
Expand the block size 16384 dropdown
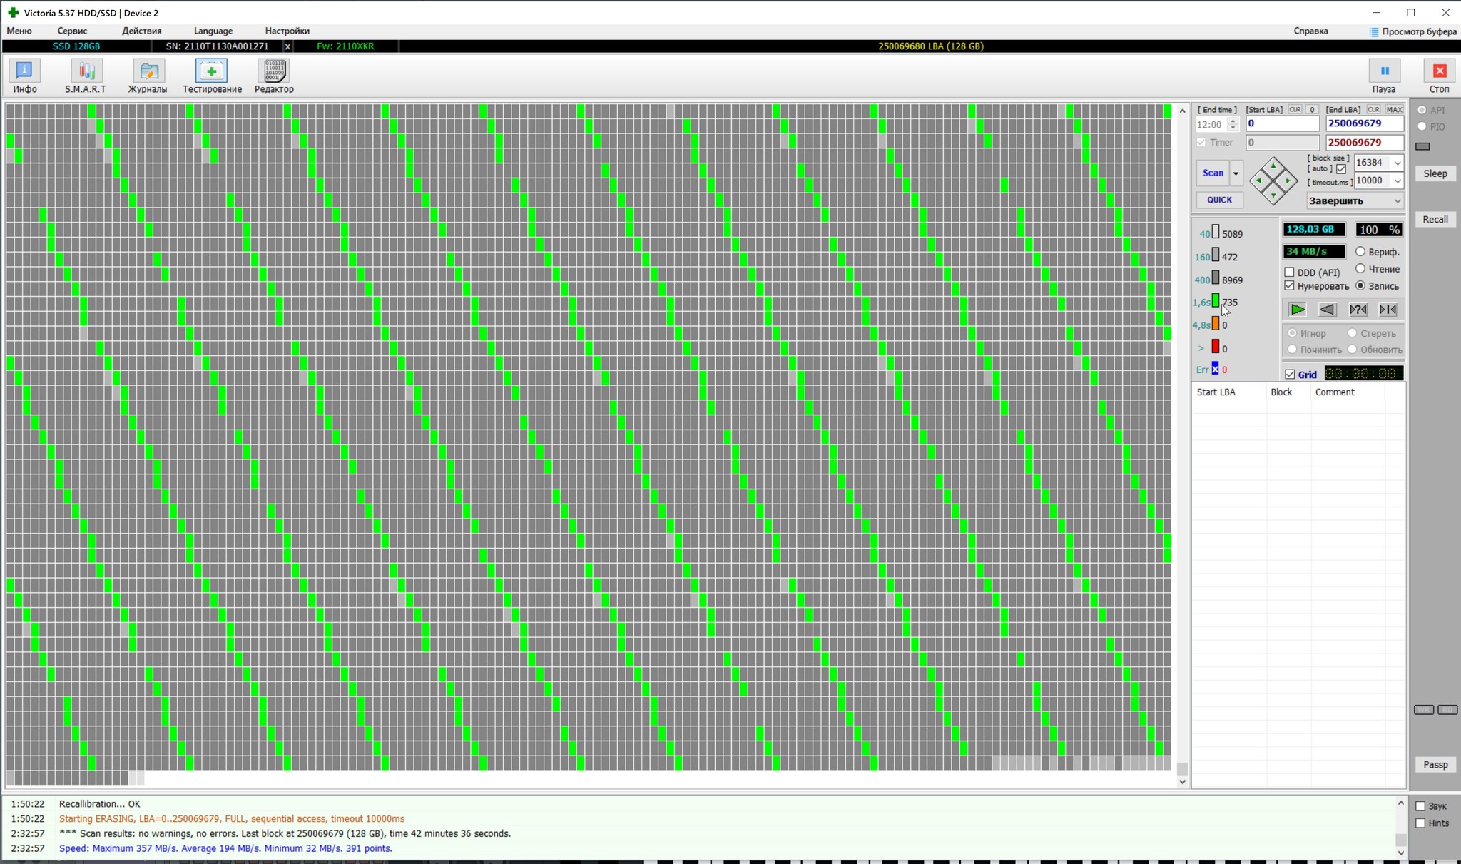(x=1397, y=163)
